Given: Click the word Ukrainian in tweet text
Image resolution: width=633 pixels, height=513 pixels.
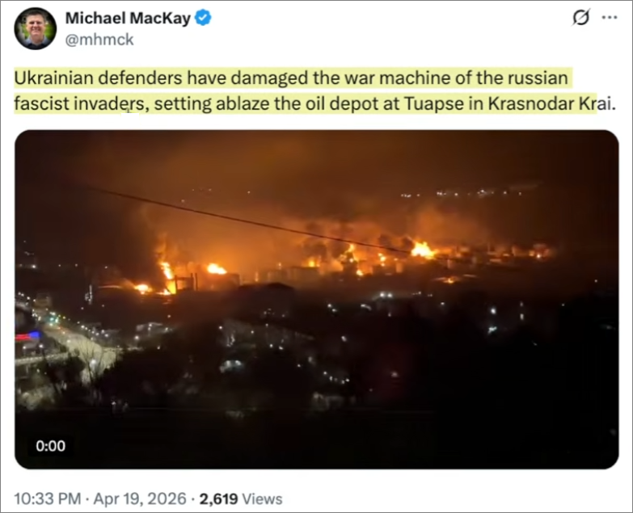Looking at the screenshot, I should pos(53,78).
